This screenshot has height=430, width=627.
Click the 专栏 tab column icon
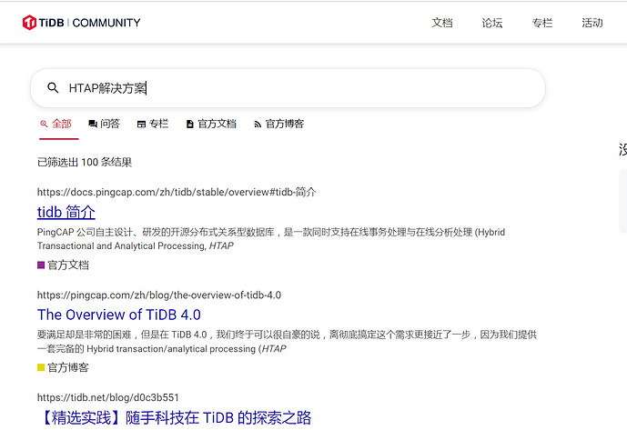click(x=141, y=124)
